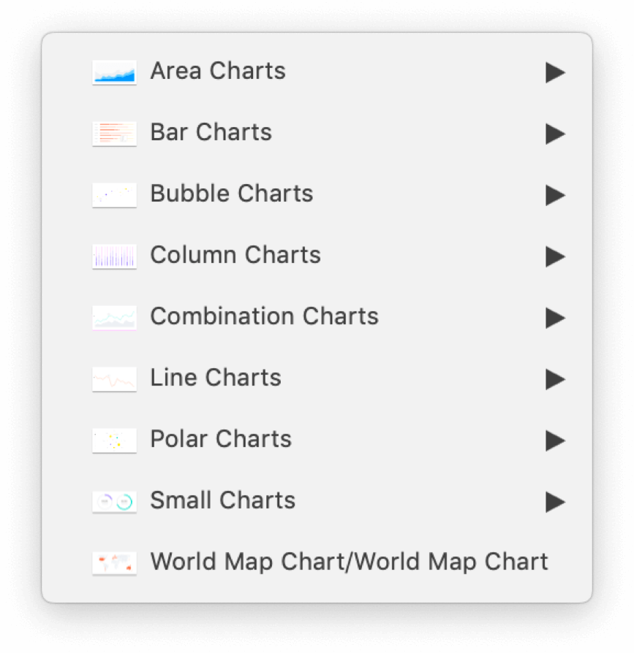Select World Map Chart menu entry
634x653 pixels.
[349, 562]
